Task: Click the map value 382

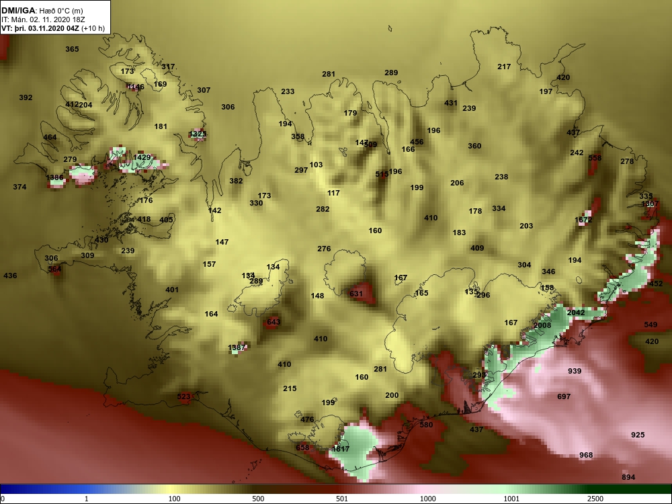Action: (236, 181)
